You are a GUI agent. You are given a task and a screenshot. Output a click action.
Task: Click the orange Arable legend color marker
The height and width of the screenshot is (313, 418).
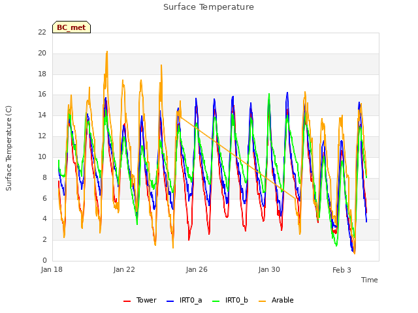262,301
